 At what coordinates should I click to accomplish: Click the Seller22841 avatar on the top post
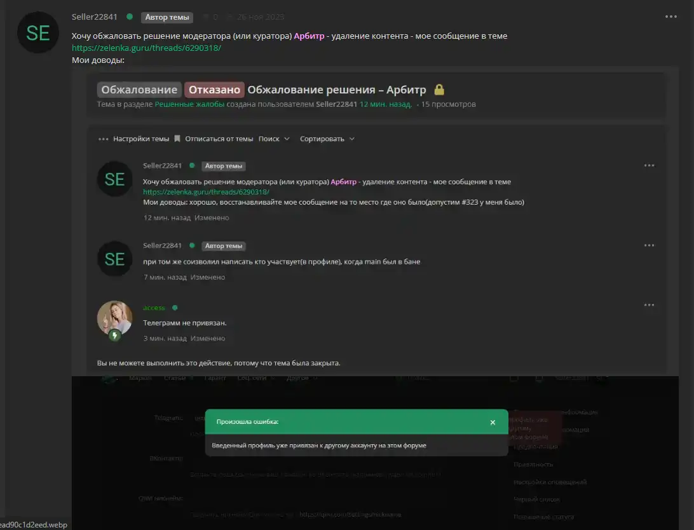(37, 33)
